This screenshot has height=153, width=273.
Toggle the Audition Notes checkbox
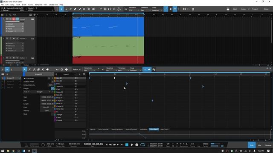point(52,82)
